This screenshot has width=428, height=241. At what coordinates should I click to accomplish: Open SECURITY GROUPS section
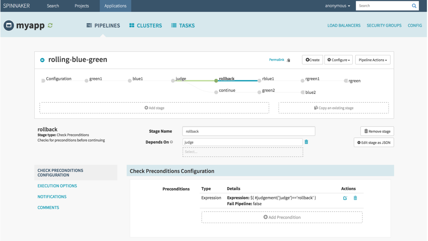(384, 25)
